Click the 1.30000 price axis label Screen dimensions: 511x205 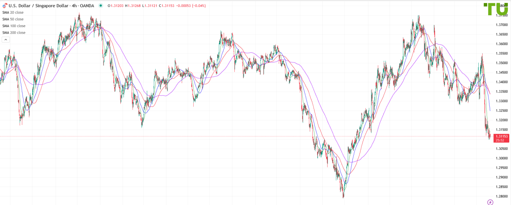[x=502, y=158]
